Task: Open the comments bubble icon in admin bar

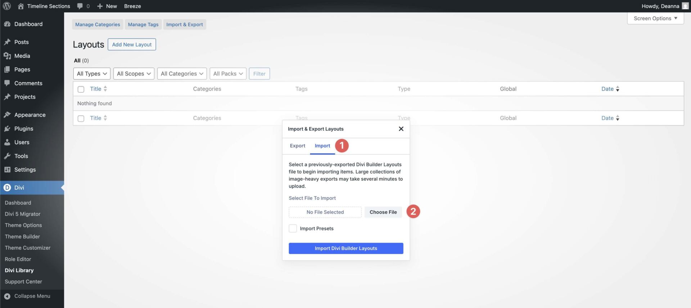Action: (x=80, y=6)
